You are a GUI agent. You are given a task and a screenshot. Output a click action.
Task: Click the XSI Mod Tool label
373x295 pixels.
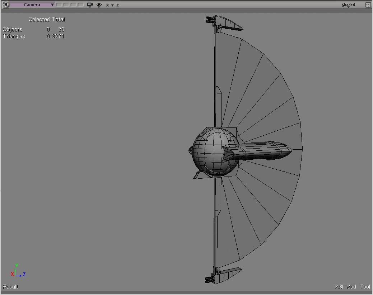pos(353,287)
